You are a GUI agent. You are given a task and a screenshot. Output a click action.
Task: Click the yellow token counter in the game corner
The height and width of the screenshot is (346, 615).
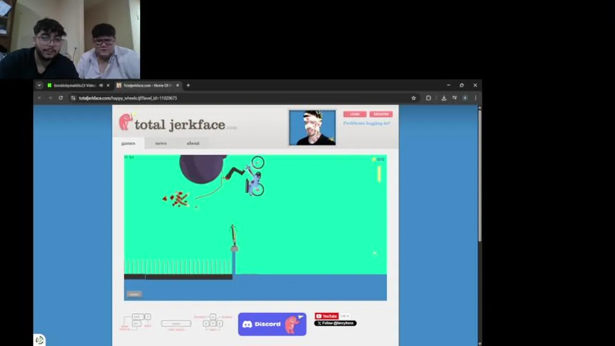[x=378, y=159]
